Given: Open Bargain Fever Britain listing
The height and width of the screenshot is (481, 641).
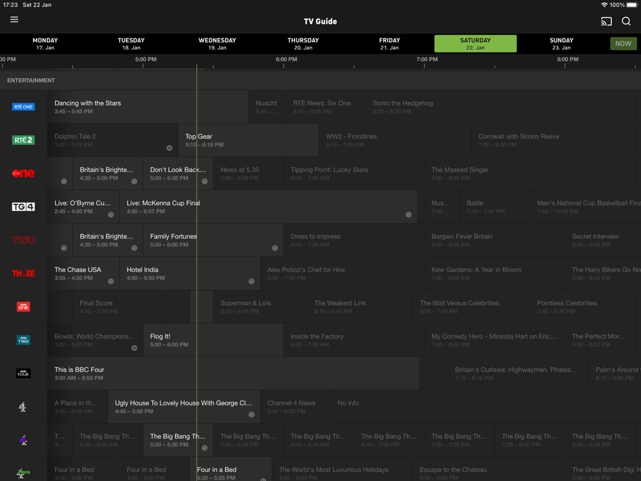Looking at the screenshot, I should coord(494,240).
